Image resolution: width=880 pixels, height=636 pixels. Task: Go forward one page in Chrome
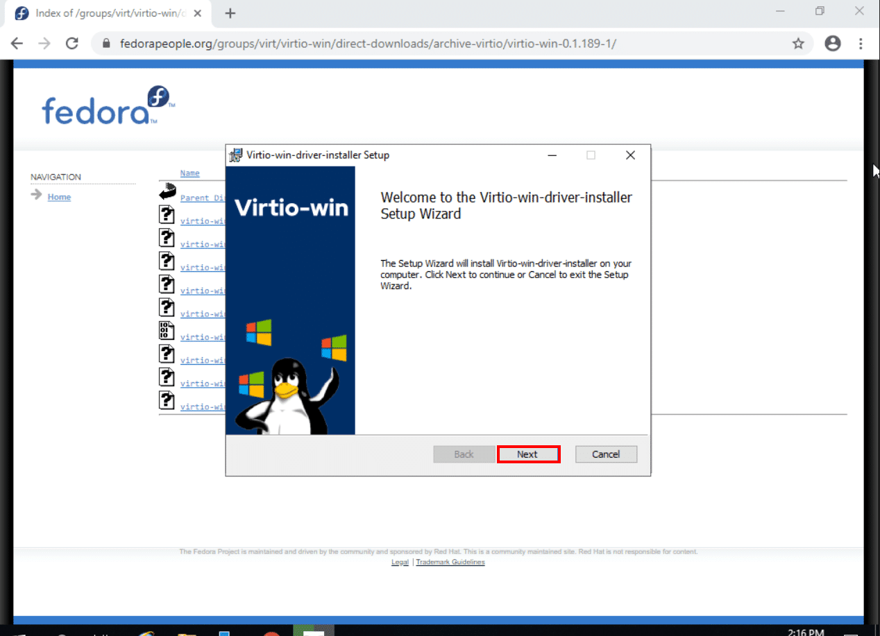tap(44, 44)
